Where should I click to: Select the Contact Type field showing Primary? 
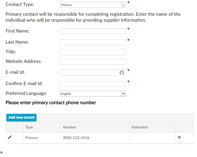(93, 5)
